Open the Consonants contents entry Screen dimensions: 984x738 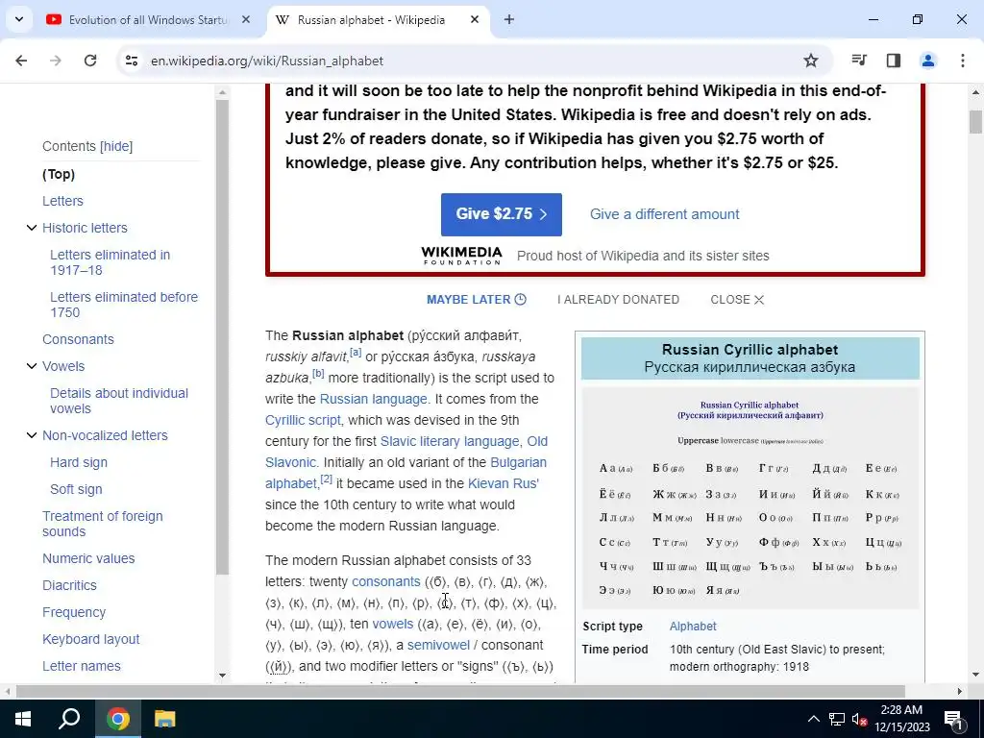pyautogui.click(x=79, y=339)
